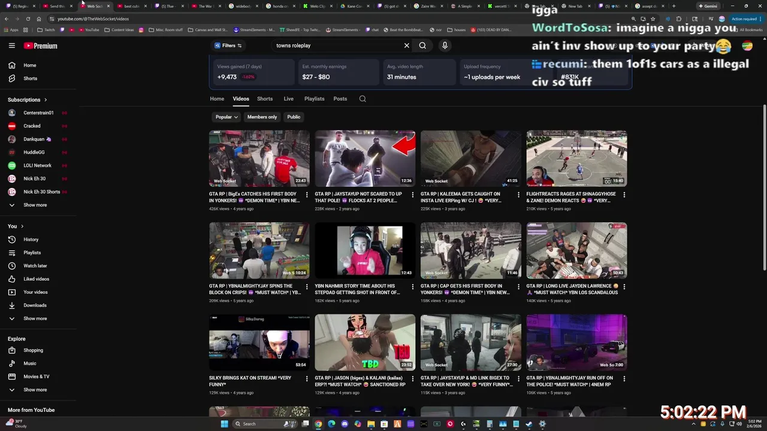
Task: Switch to the channel Shorts tab
Action: coord(265,99)
